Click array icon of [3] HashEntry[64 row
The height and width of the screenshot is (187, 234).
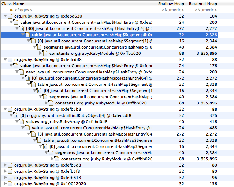(x=33, y=134)
